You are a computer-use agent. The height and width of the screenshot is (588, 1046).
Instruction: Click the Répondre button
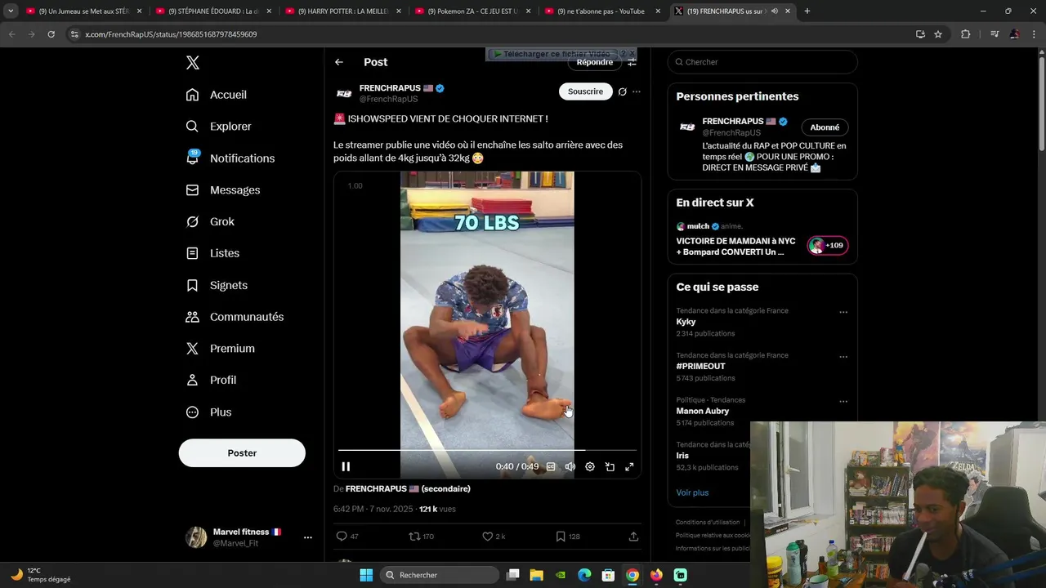coord(595,62)
